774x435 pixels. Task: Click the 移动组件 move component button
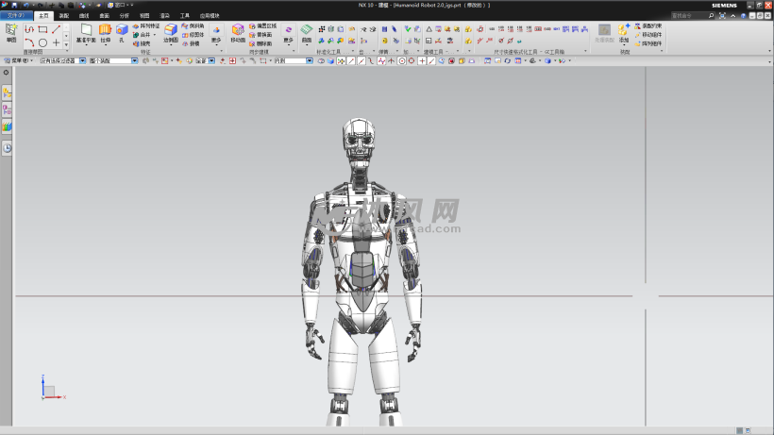(x=648, y=35)
